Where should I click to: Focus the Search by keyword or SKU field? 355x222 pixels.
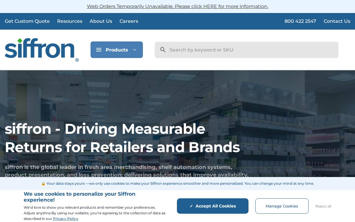point(246,50)
